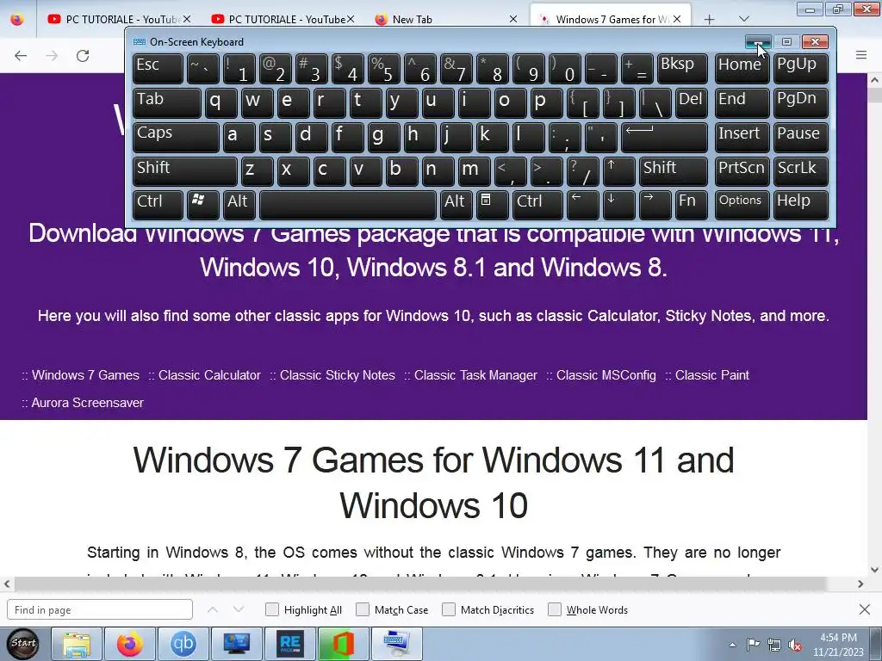Open Options on the On-Screen Keyboard
This screenshot has width=882, height=661.
point(742,205)
